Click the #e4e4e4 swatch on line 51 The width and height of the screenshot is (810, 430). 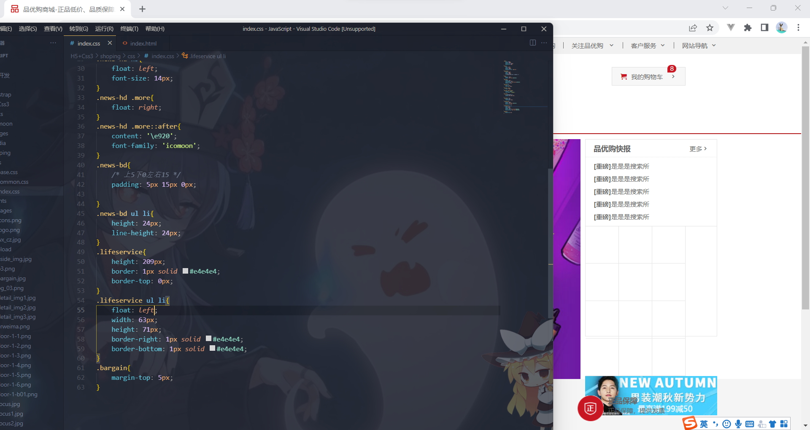(x=185, y=271)
